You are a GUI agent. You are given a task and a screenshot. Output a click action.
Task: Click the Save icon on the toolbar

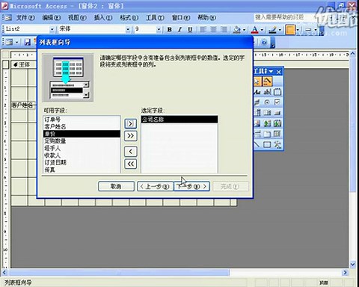27,42
